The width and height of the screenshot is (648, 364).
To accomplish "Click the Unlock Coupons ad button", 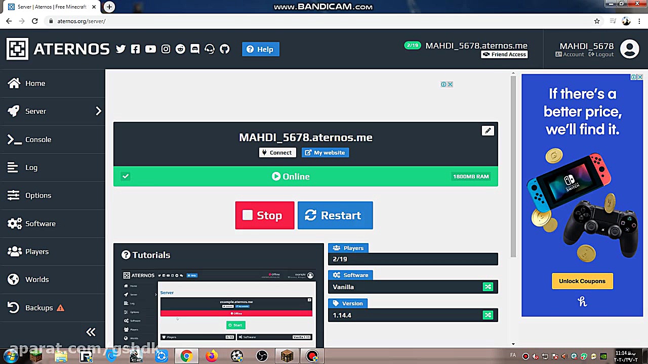I will (582, 281).
